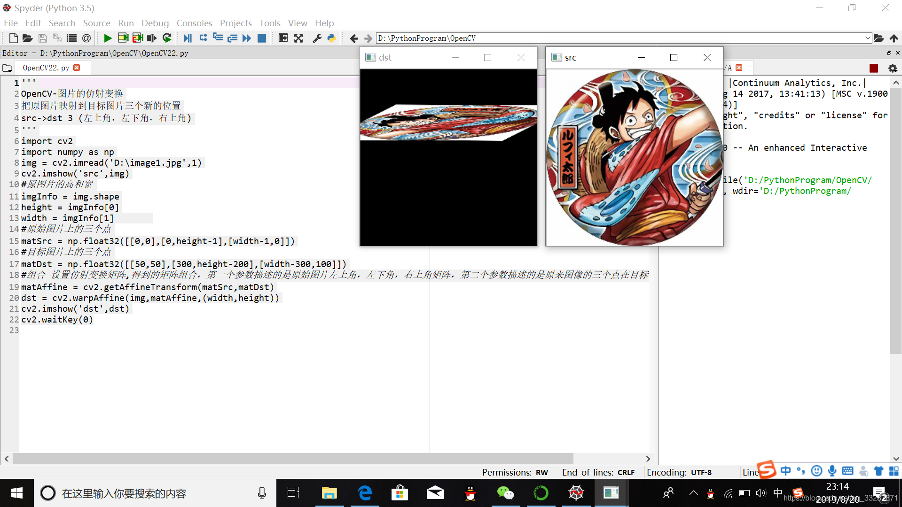Undock the editor pane
This screenshot has width=902, height=507.
tap(889, 53)
